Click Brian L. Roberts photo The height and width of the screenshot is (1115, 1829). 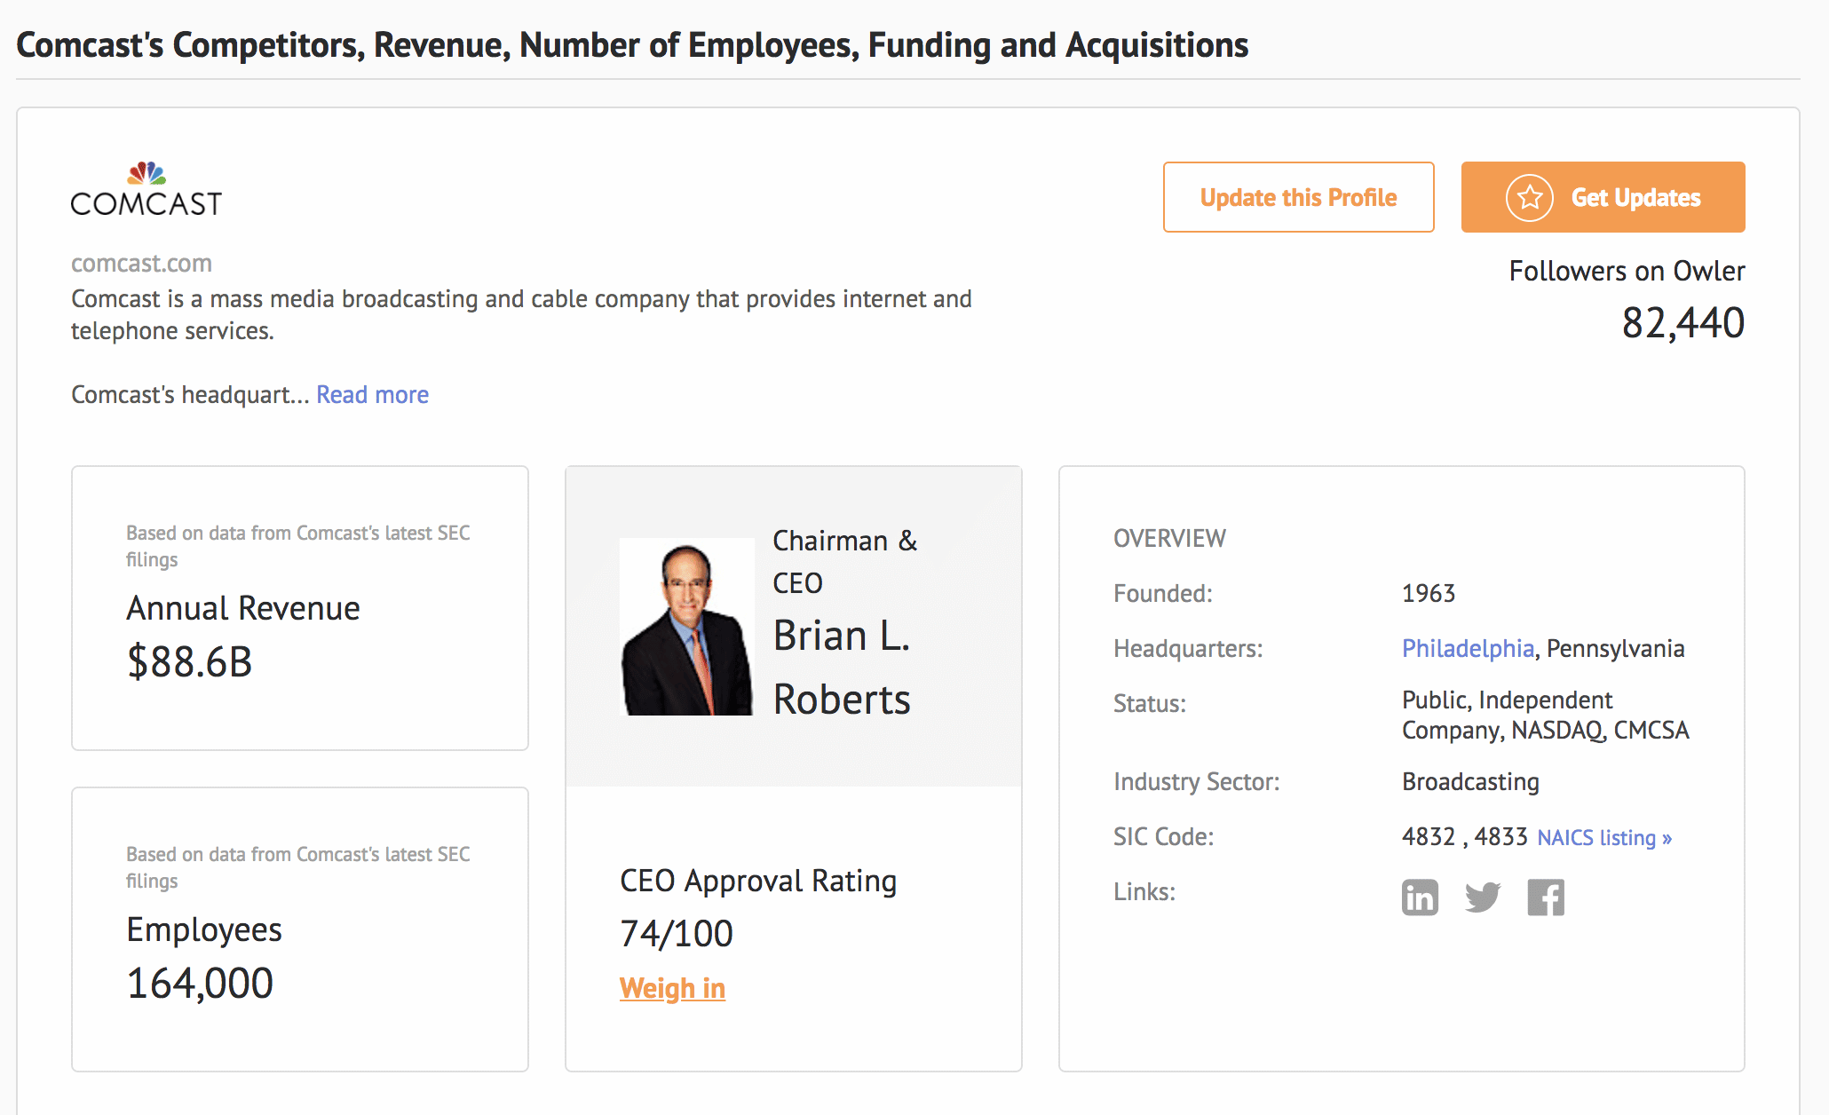[687, 627]
